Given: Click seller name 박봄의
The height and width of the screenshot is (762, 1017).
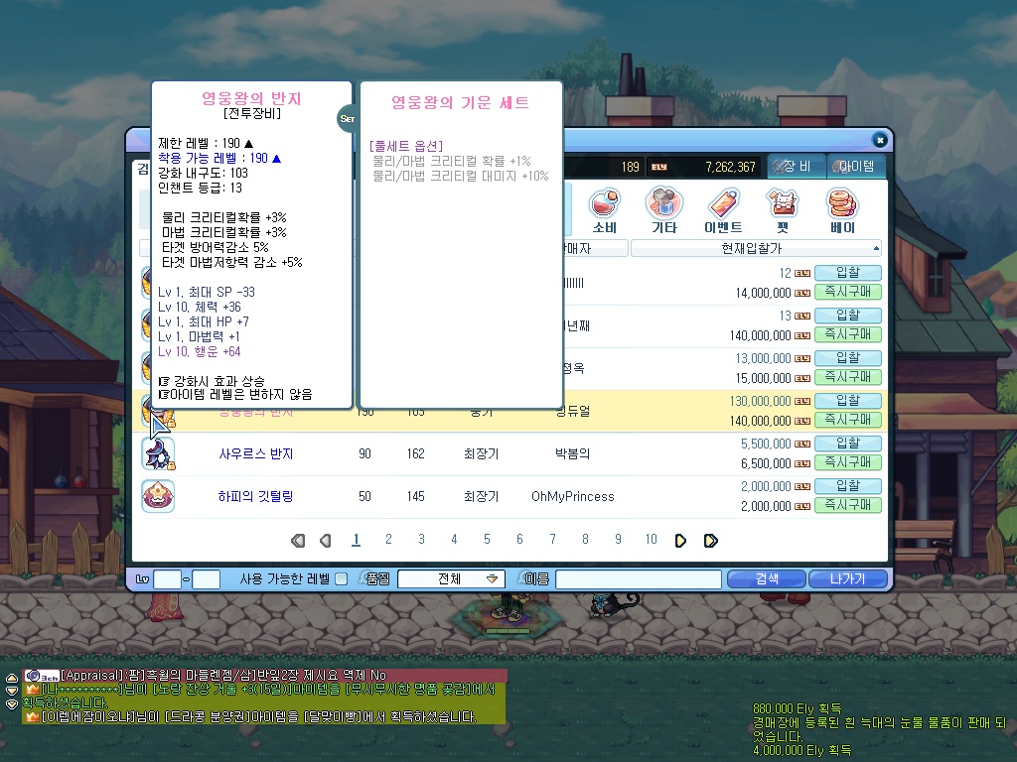Looking at the screenshot, I should [573, 454].
